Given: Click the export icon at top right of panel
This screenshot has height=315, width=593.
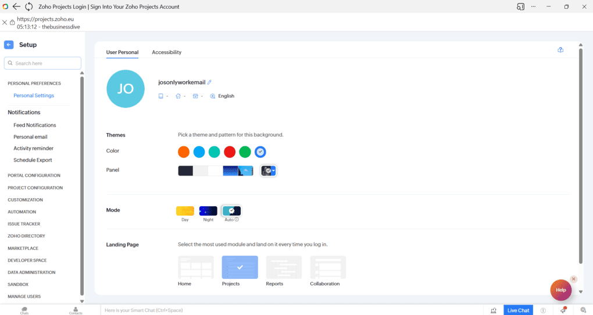Looking at the screenshot, I should coord(560,50).
